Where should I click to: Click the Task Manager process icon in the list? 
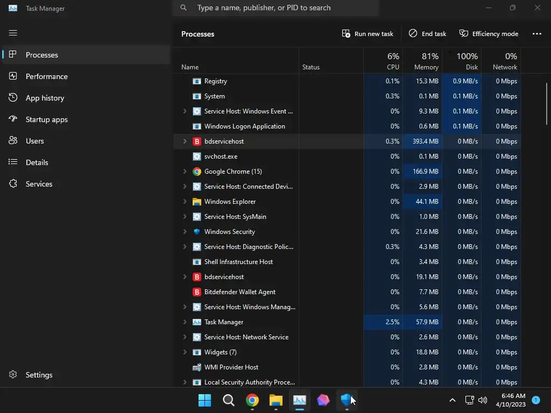[x=197, y=322]
